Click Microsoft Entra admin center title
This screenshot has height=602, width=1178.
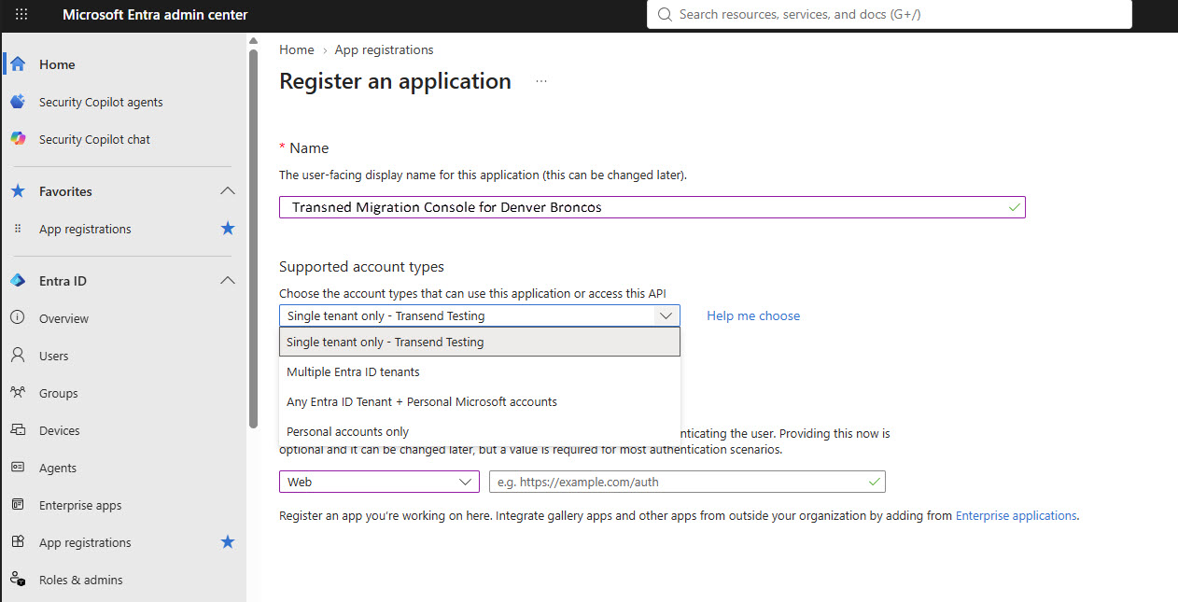coord(155,15)
